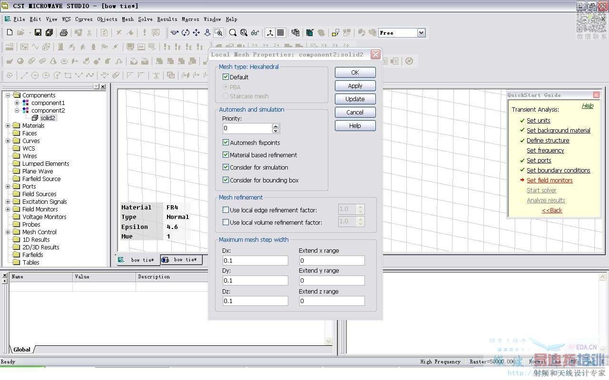Select the Zoom rectangle tool
The width and height of the screenshot is (609, 380).
click(218, 33)
